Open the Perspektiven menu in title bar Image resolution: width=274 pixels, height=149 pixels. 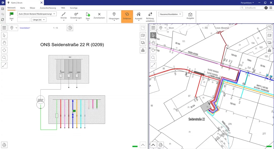pyautogui.click(x=247, y=2)
